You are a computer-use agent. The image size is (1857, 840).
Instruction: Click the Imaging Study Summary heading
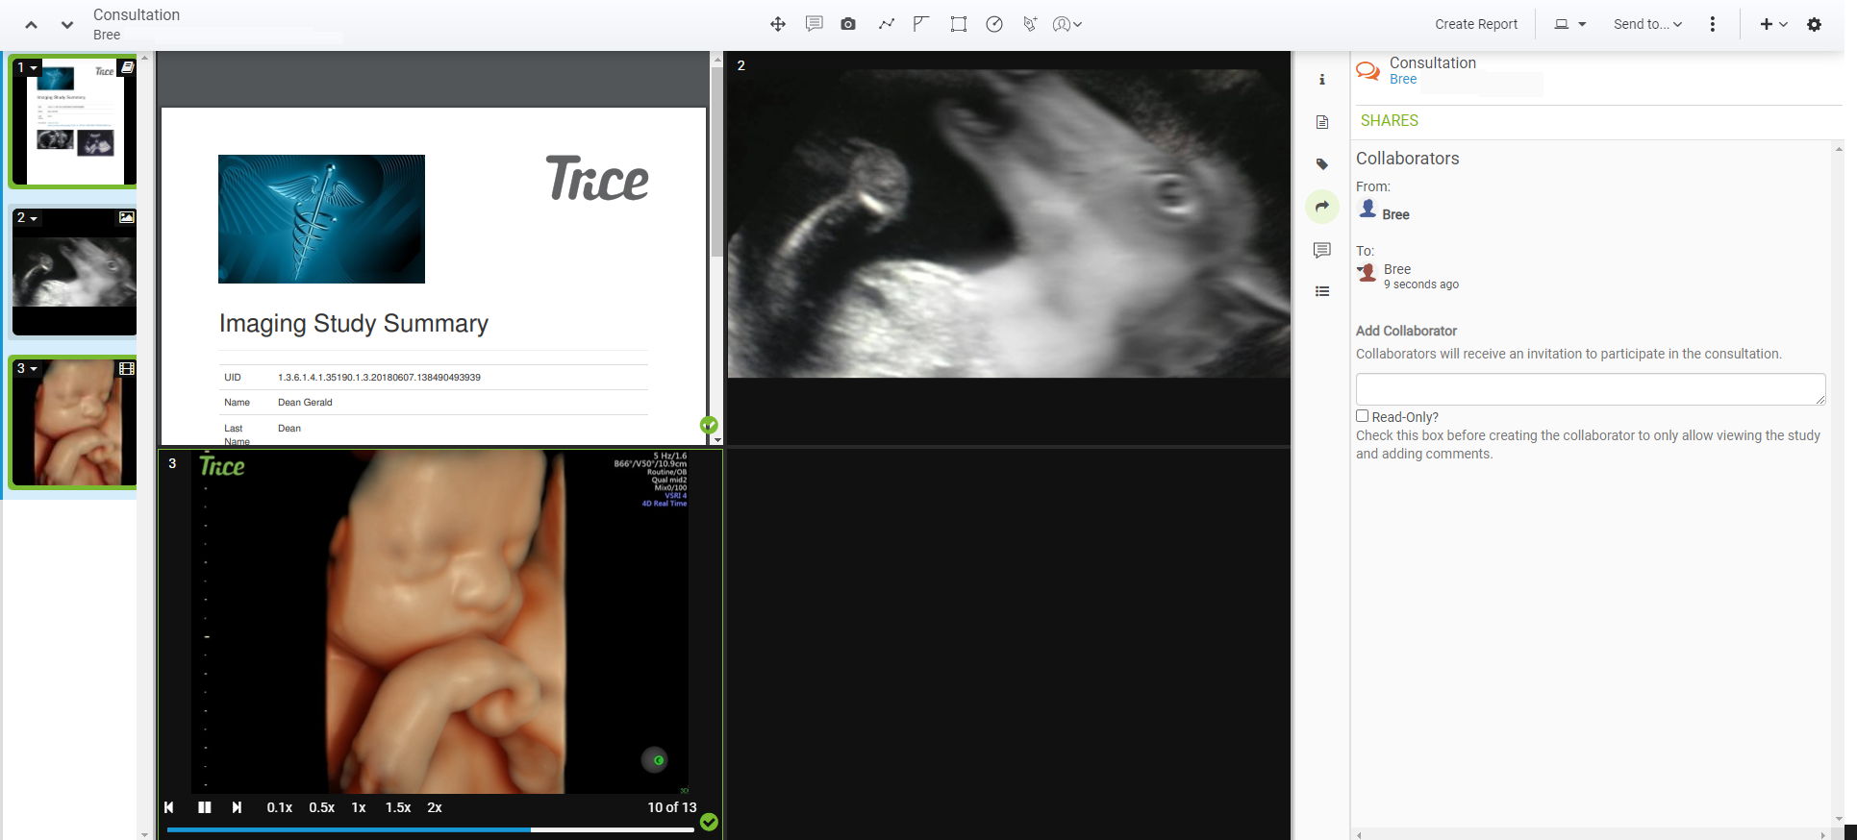point(354,323)
